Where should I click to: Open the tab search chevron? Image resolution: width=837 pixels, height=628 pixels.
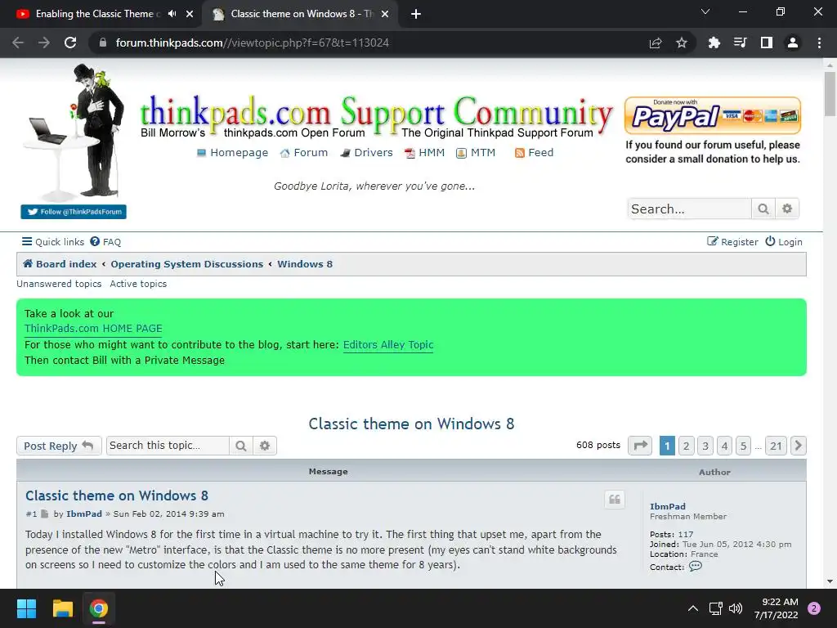[705, 11]
